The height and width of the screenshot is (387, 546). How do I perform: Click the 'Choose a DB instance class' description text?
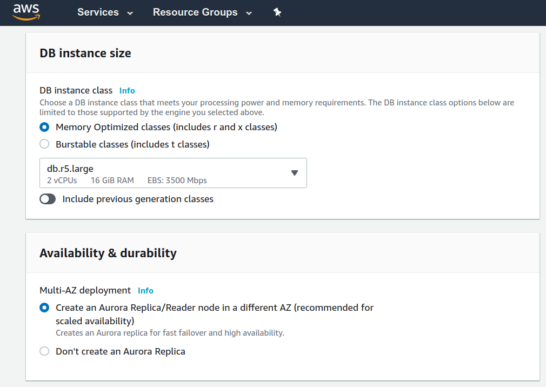click(x=277, y=108)
